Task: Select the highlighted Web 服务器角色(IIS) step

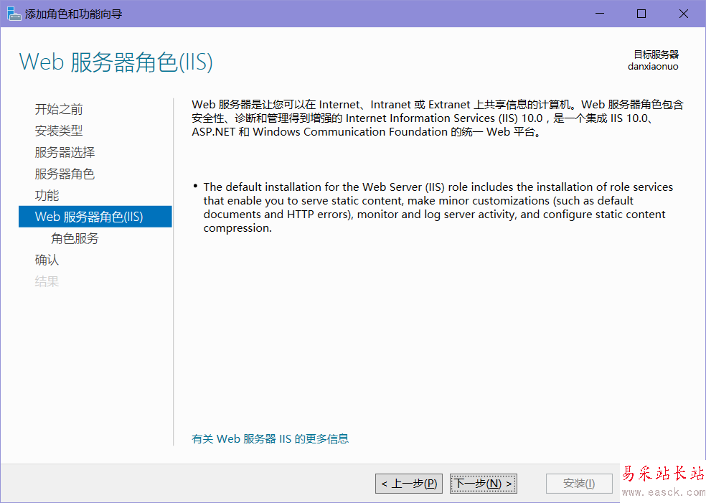Action: 95,217
